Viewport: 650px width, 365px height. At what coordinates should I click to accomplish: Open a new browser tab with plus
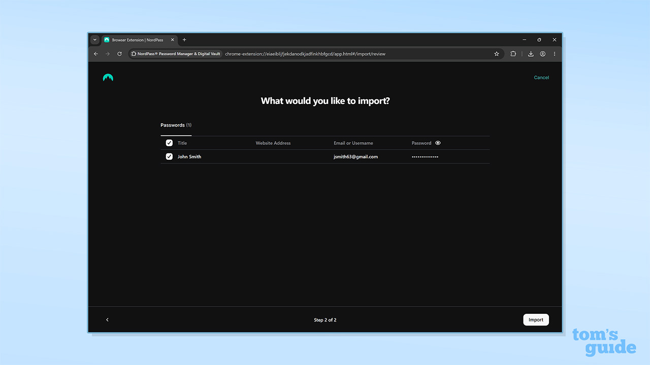[x=184, y=40]
